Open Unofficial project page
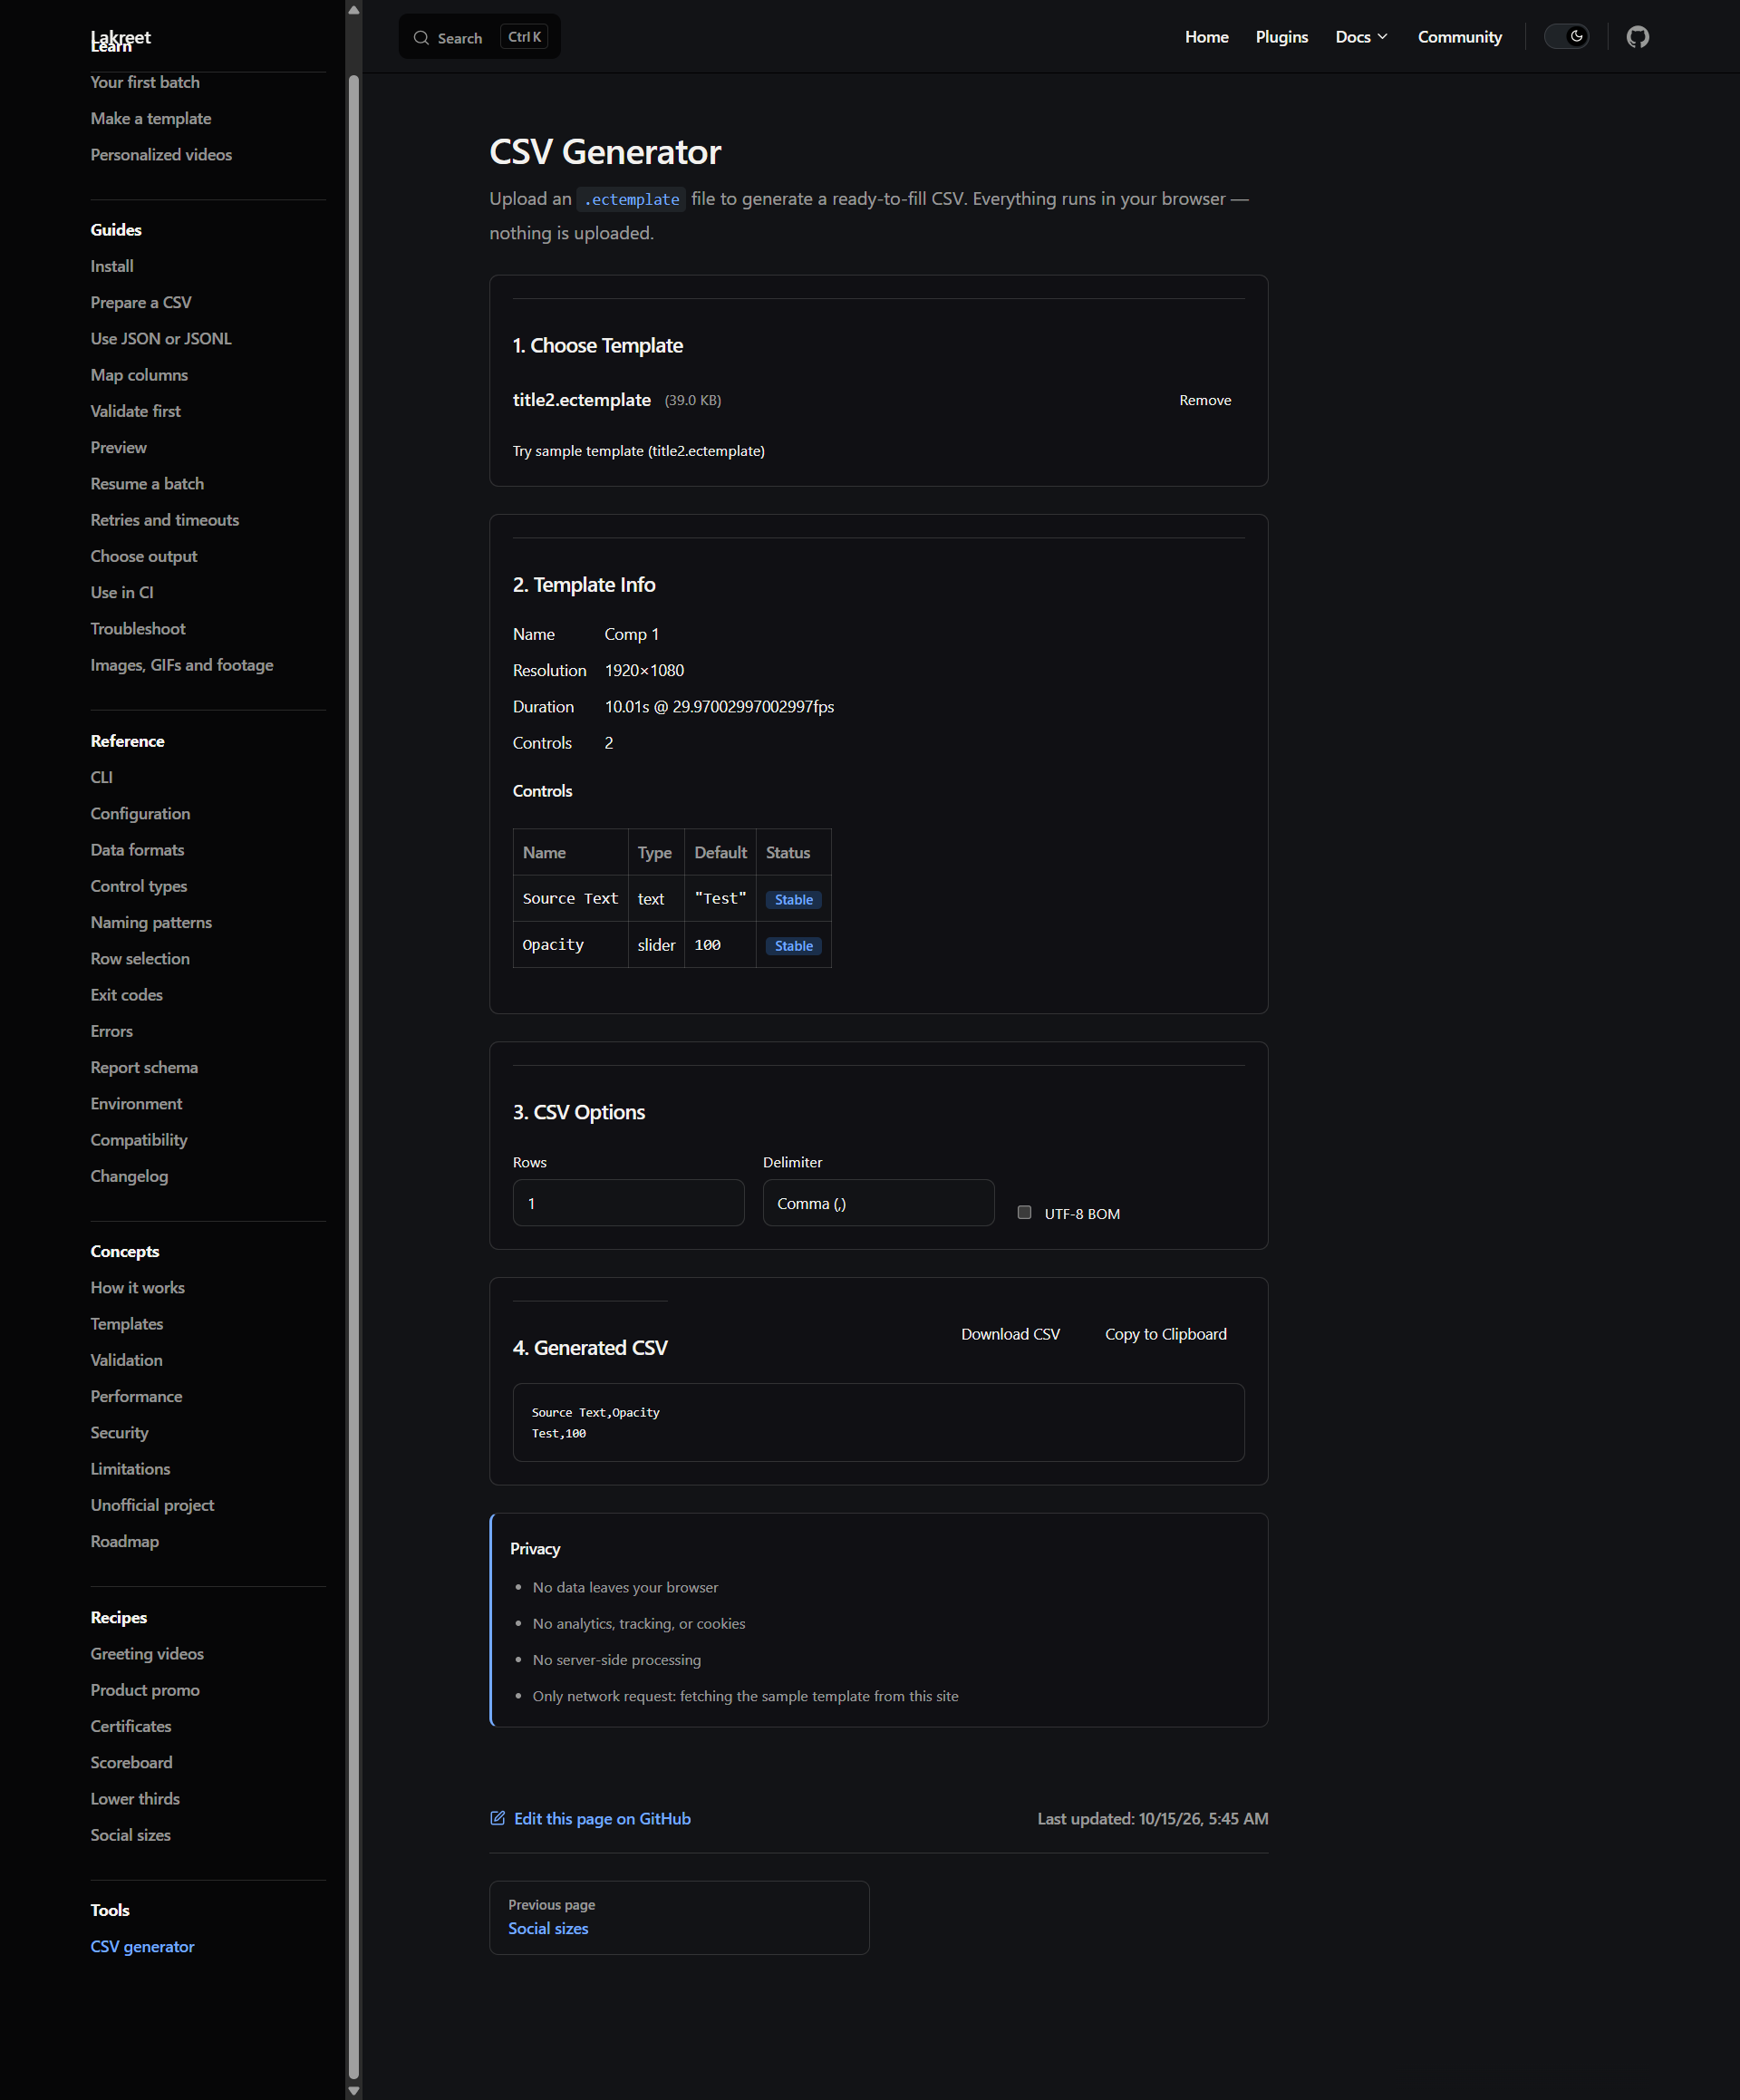Image resolution: width=1740 pixels, height=2100 pixels. click(x=152, y=1505)
